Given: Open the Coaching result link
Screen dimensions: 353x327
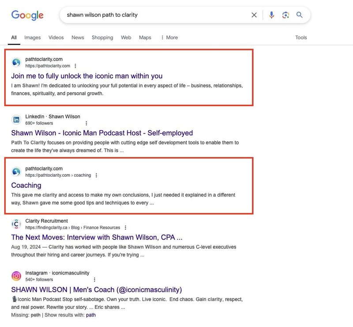Looking at the screenshot, I should tap(26, 186).
